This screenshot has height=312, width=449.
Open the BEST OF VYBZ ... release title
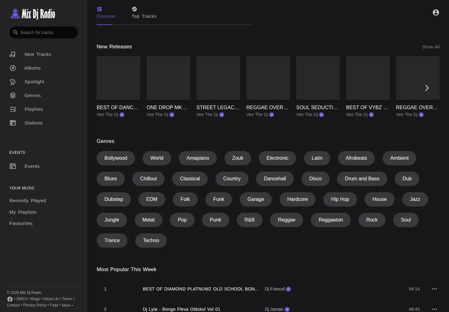click(x=367, y=107)
